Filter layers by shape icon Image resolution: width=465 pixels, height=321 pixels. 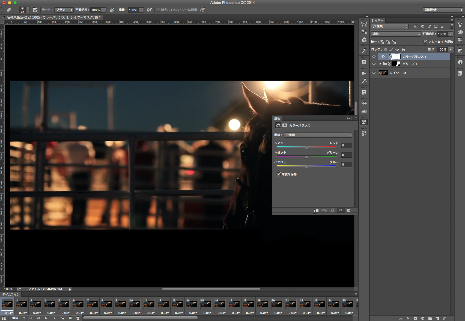(436, 26)
